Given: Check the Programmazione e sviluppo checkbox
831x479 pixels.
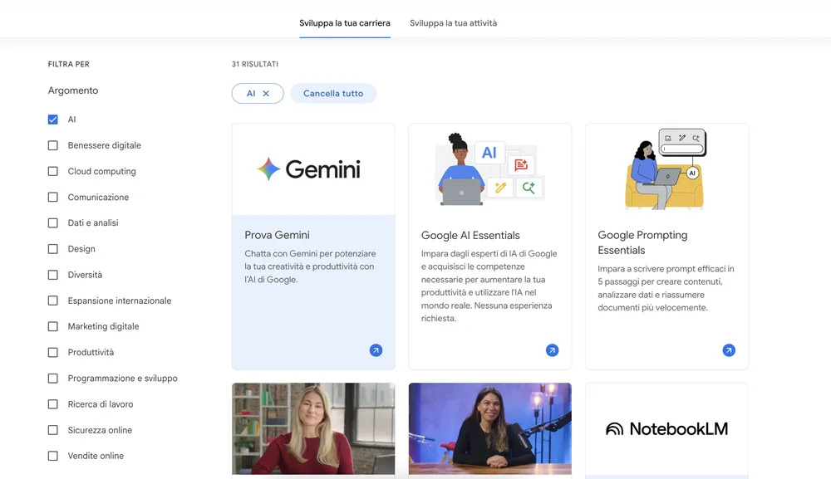Looking at the screenshot, I should (x=53, y=379).
